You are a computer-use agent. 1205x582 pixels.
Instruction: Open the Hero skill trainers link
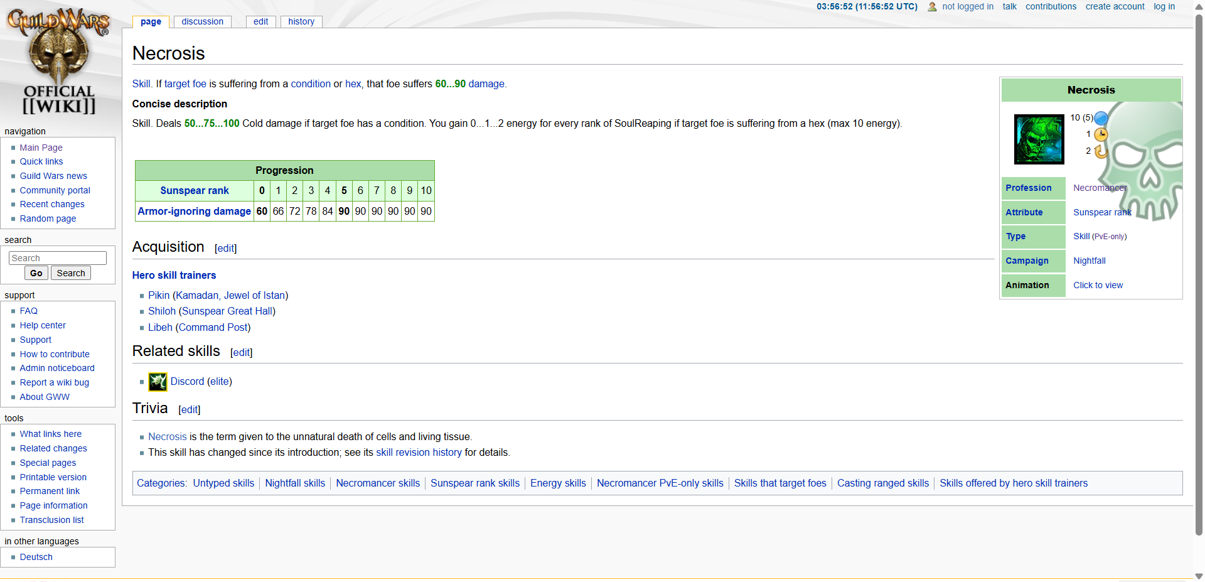pos(174,275)
